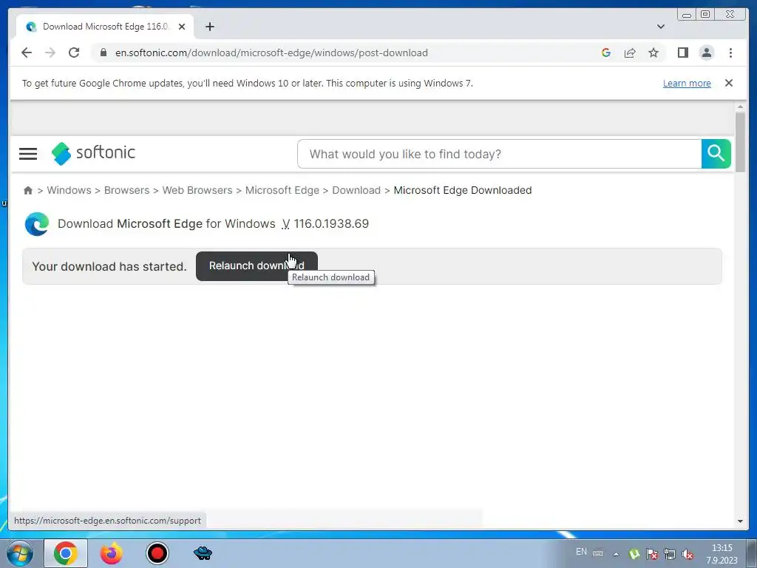Click the Softonic logo
Screen dimensions: 757x568
[x=93, y=153]
